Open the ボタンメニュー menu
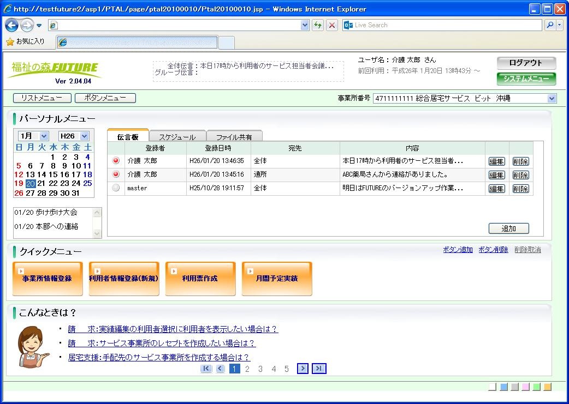Viewport: 569px width, 404px height. [105, 98]
